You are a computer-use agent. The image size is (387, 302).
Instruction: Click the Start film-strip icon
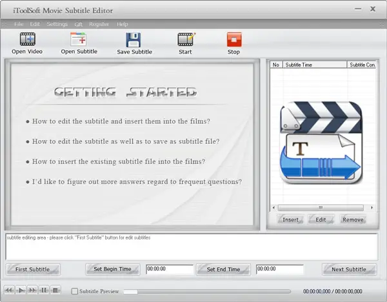(186, 39)
